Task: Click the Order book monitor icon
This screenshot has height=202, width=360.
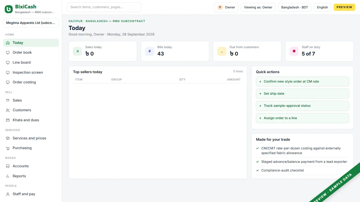Action: click(8, 53)
